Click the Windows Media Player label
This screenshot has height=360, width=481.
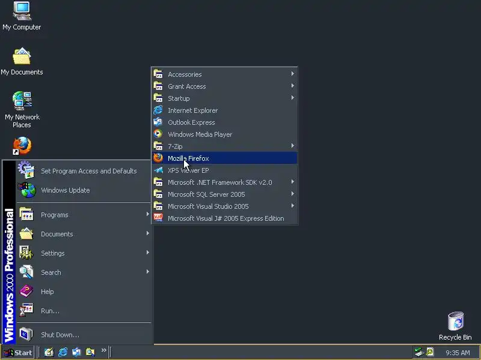pyautogui.click(x=200, y=134)
